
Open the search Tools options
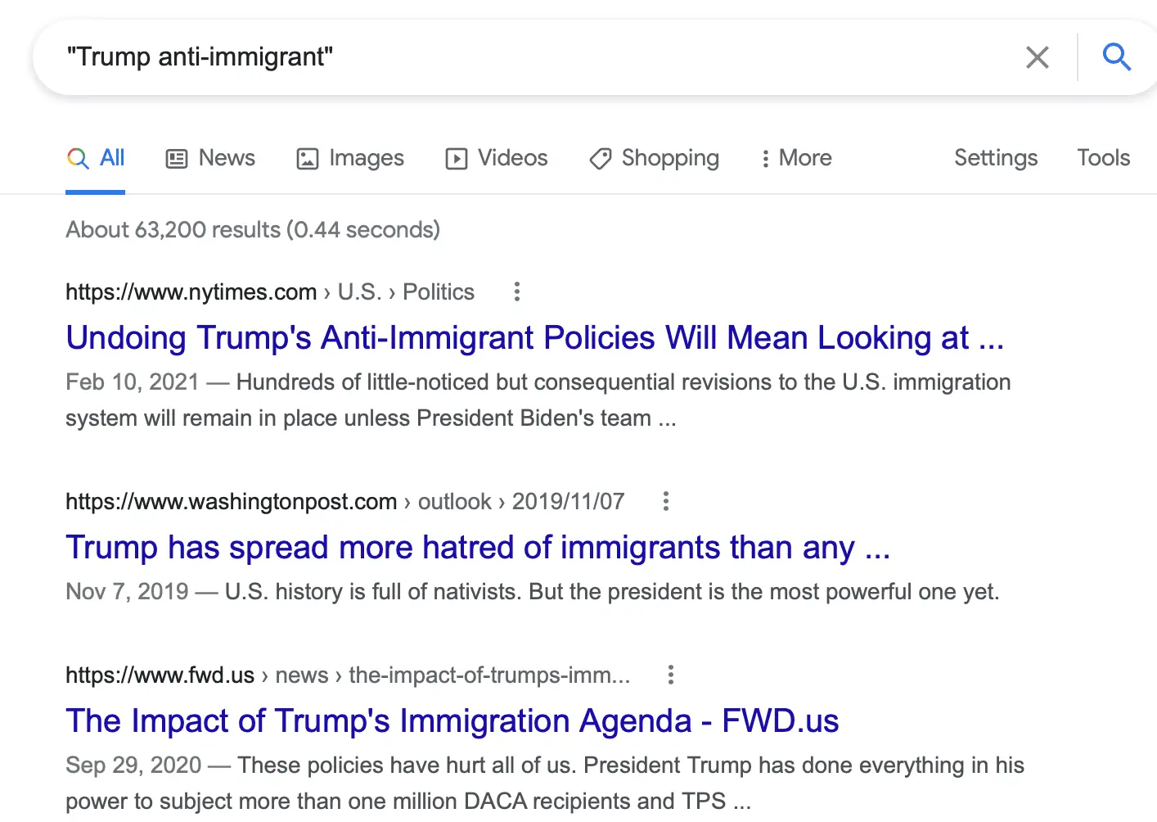pos(1103,158)
